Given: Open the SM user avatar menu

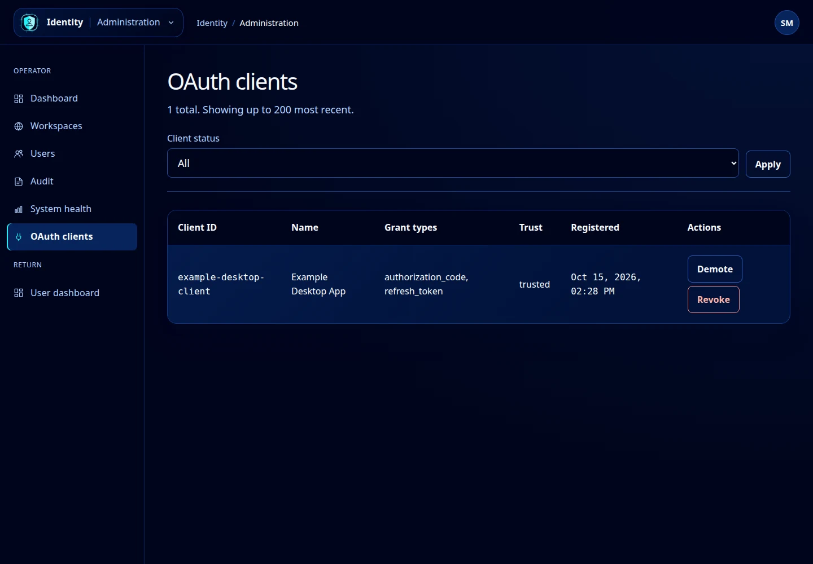Looking at the screenshot, I should coord(787,23).
